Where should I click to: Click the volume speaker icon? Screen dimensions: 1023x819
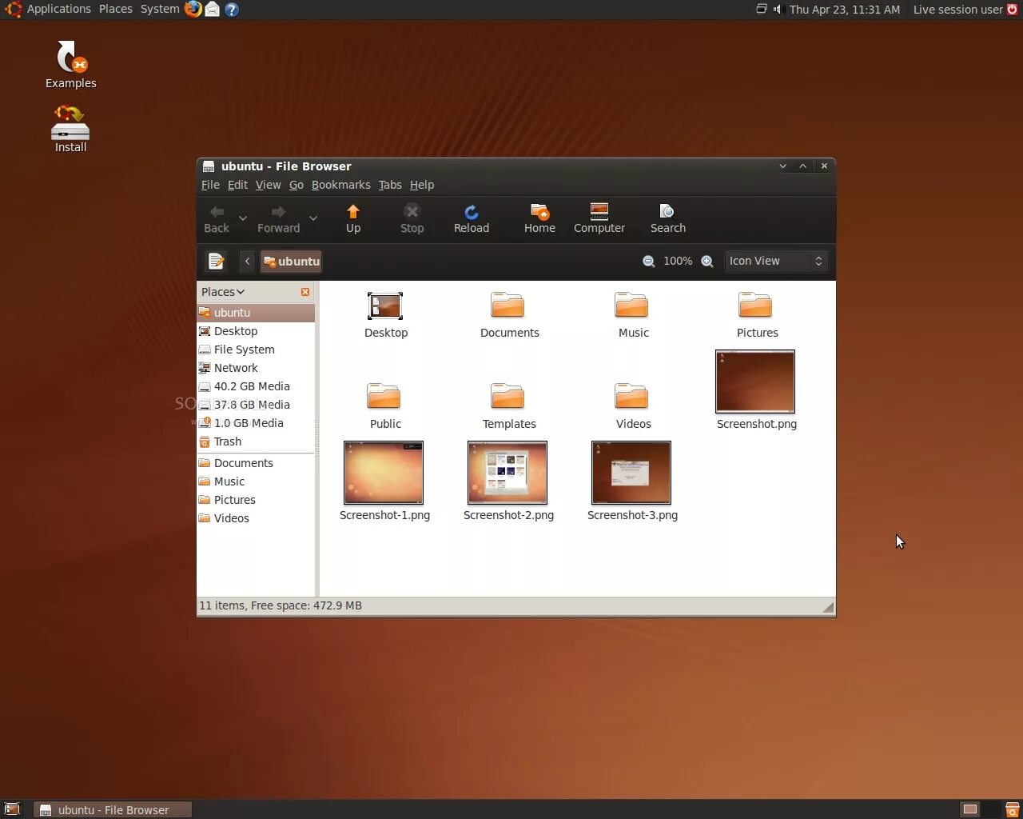pos(777,10)
